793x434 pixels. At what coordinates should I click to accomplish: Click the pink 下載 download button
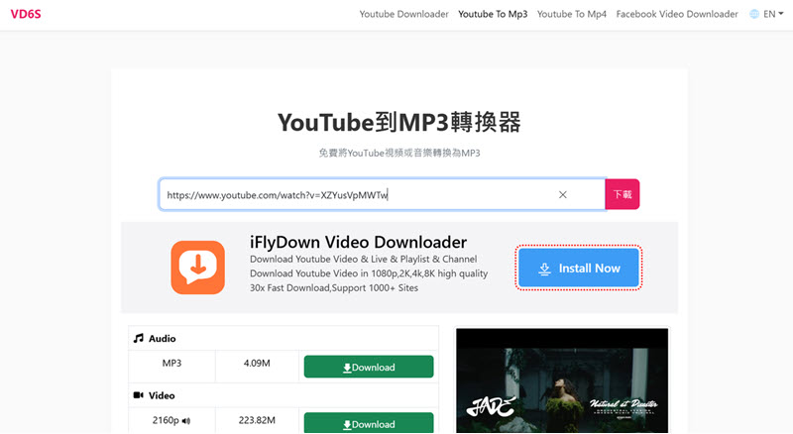[623, 194]
